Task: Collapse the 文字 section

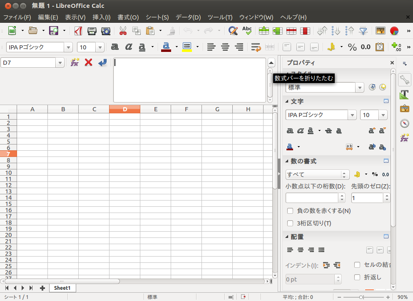Action: pyautogui.click(x=287, y=101)
